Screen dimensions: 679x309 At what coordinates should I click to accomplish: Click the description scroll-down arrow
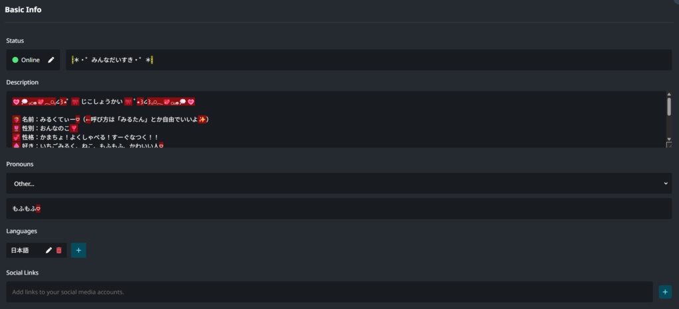pyautogui.click(x=668, y=139)
